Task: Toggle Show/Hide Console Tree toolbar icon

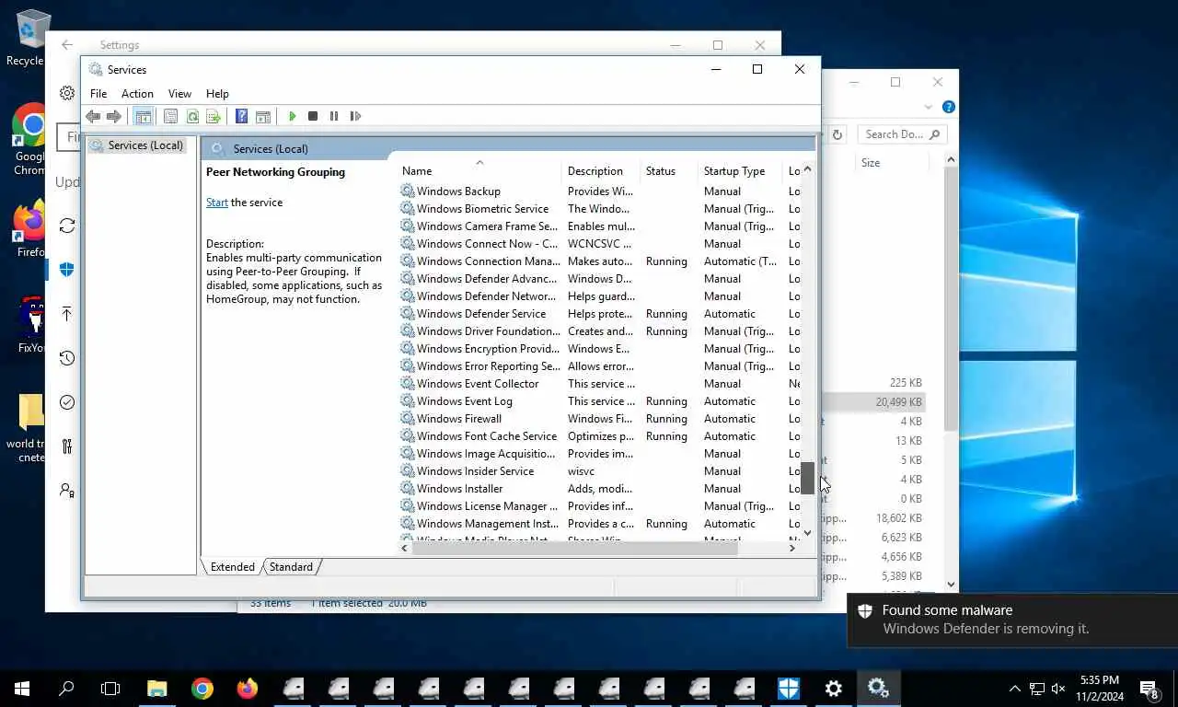Action: [x=143, y=116]
